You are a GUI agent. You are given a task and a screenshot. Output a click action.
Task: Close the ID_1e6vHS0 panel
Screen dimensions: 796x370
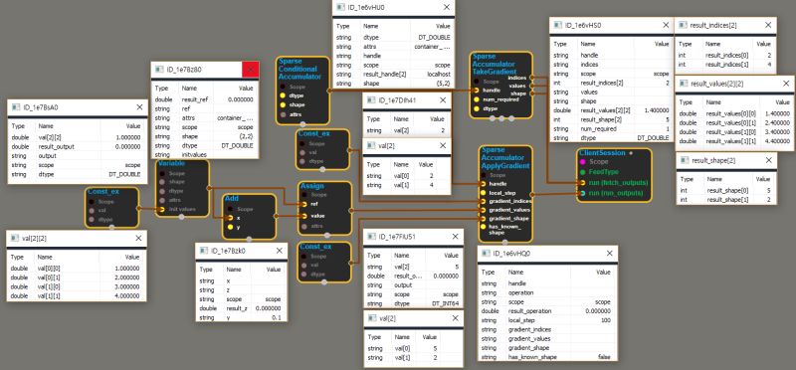(x=665, y=25)
